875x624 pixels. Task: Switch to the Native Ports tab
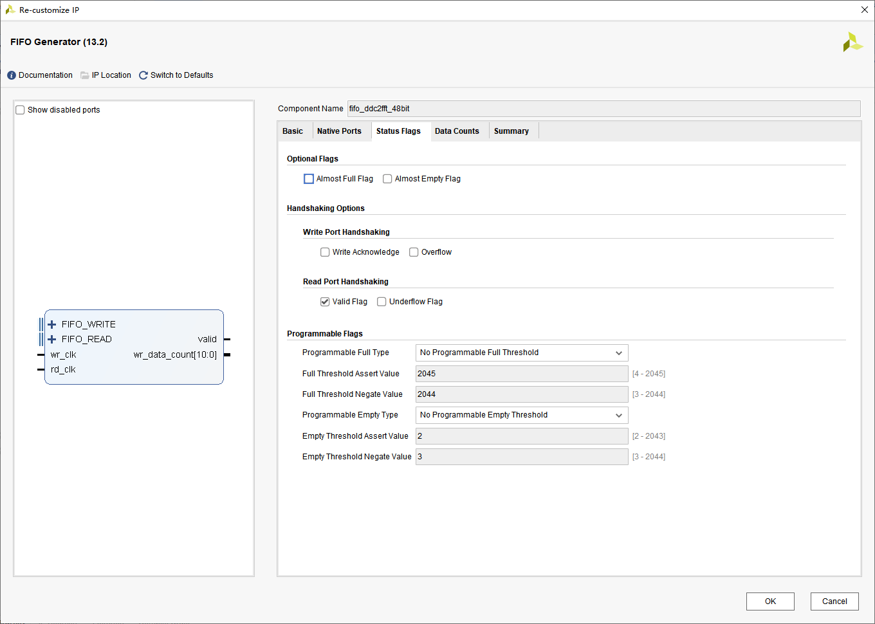(x=339, y=131)
